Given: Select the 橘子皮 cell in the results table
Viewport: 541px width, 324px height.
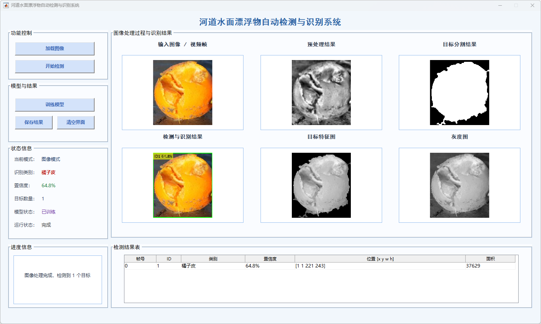Looking at the screenshot, I should point(213,266).
